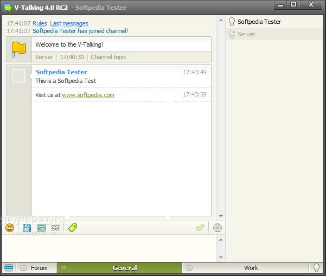Click the 17:43:59 message timestamp

(195, 94)
